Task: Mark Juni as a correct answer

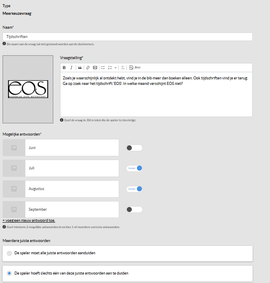Action: (134, 148)
